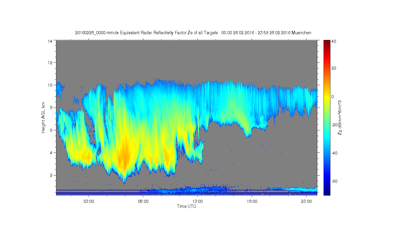Click the 'Time UTC' x-axis label
Screen dimensions: 393x235
(x=187, y=206)
